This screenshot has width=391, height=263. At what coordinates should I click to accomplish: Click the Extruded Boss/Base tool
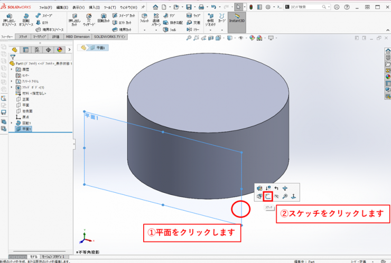click(8, 20)
